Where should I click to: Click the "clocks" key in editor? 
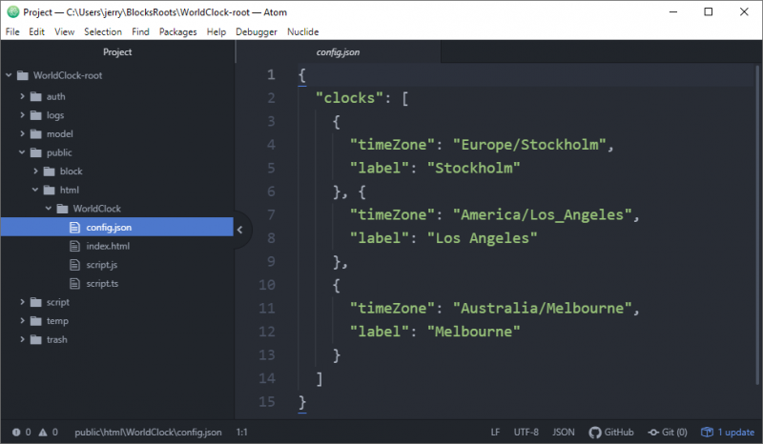coord(349,98)
